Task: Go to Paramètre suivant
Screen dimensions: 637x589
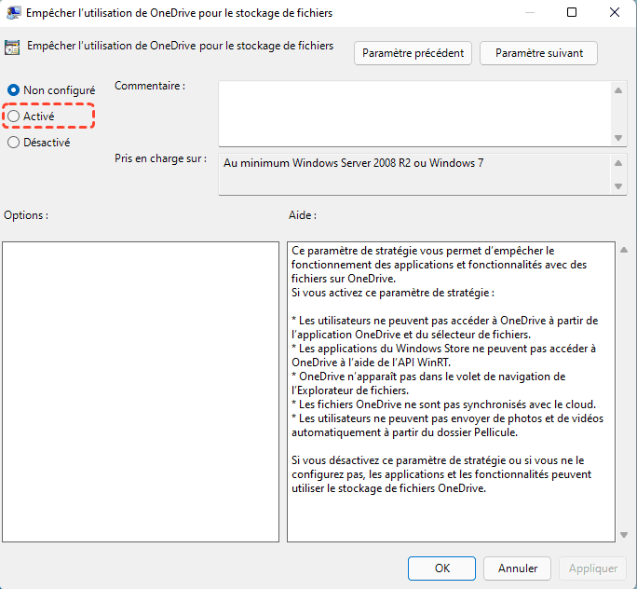Action: click(x=538, y=53)
